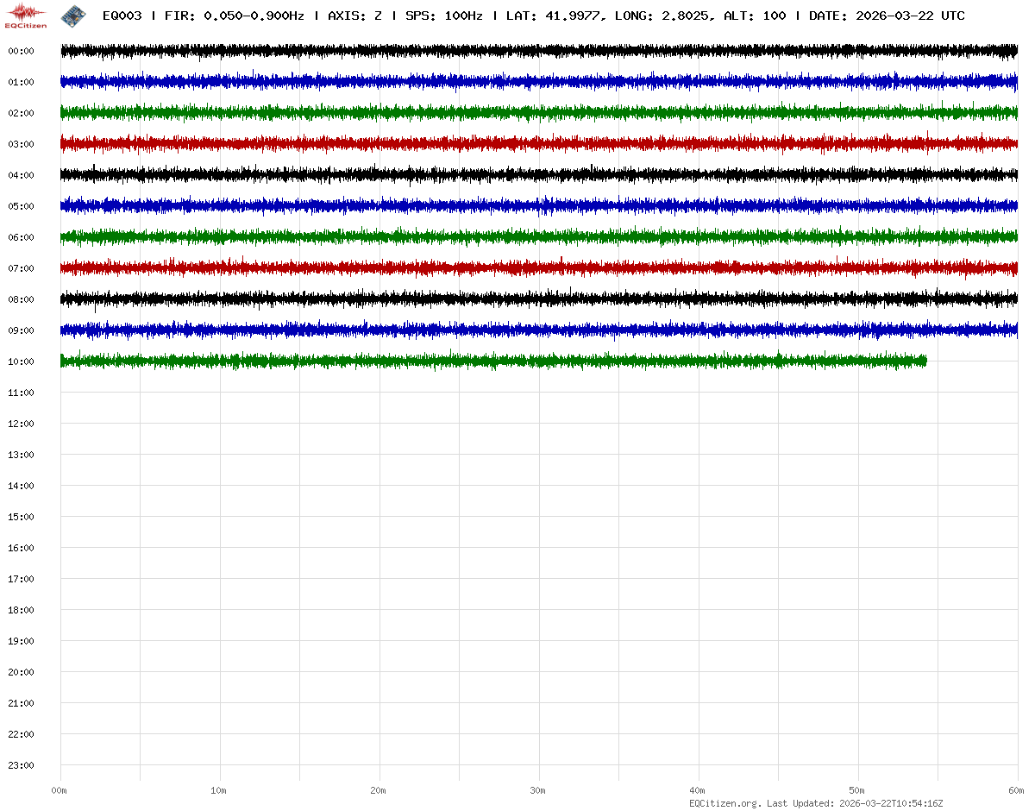Viewport: 1035px width, 811px height.
Task: Click the DATE 2026-03-22 UTC header text
Action: coord(887,16)
